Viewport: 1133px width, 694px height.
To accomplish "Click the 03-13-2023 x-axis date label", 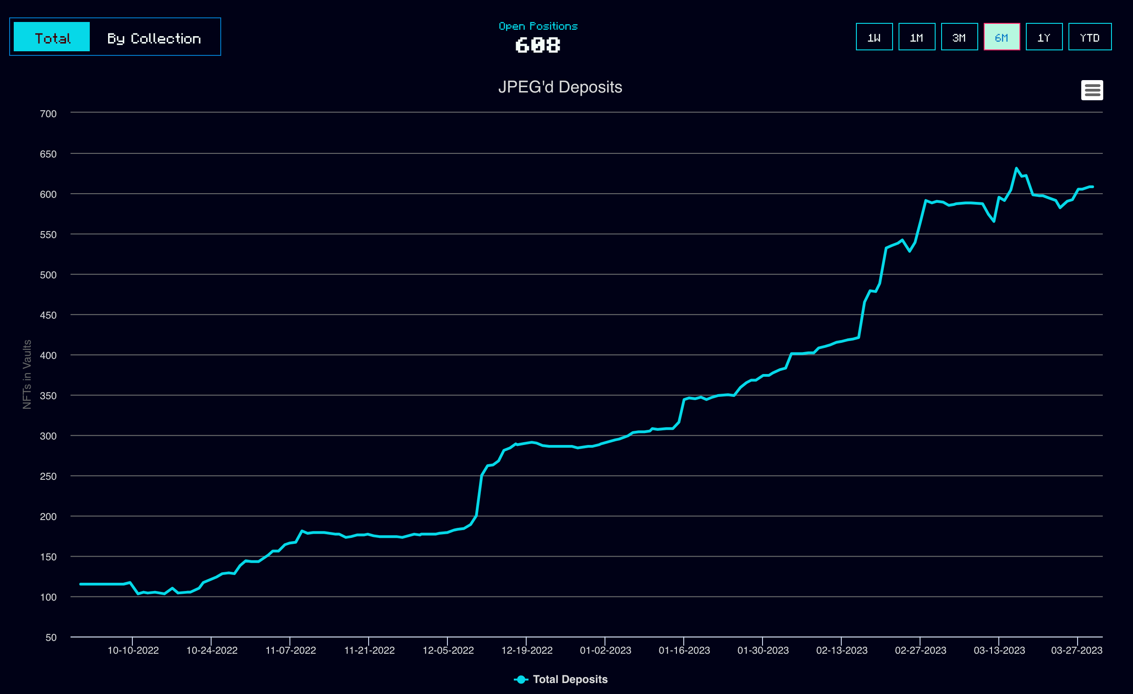I will pyautogui.click(x=999, y=651).
